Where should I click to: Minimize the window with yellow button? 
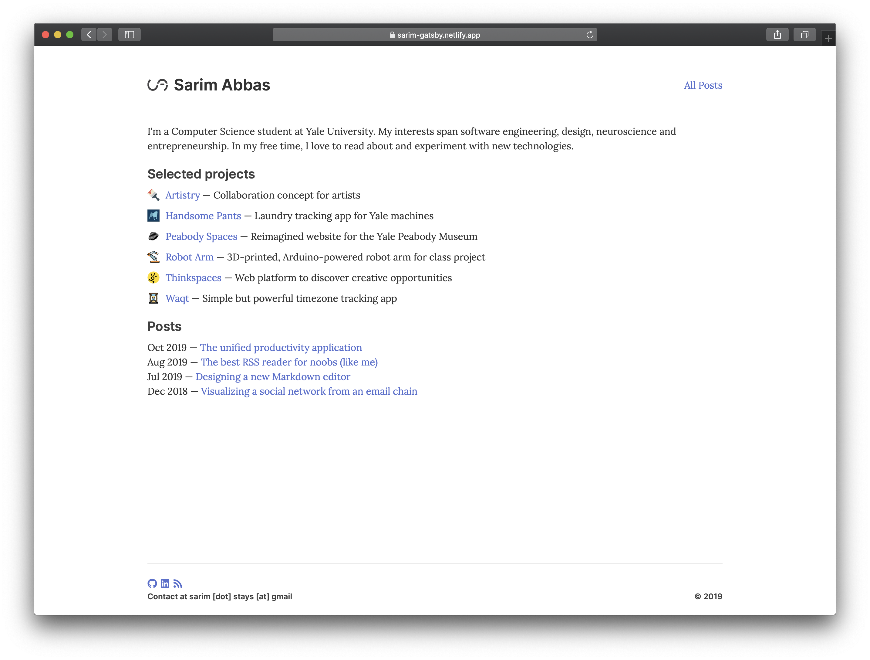tap(58, 35)
